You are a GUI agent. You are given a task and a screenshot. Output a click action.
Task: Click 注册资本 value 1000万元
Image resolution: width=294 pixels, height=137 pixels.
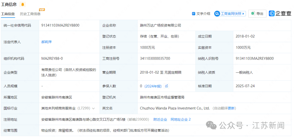[147, 48]
